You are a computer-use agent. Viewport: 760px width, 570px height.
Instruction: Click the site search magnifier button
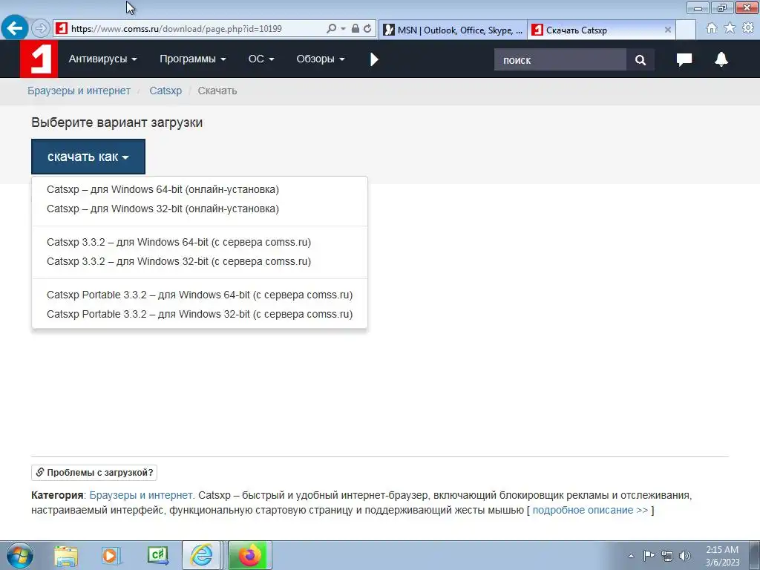641,59
